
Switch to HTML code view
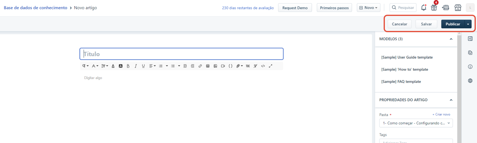point(263,66)
